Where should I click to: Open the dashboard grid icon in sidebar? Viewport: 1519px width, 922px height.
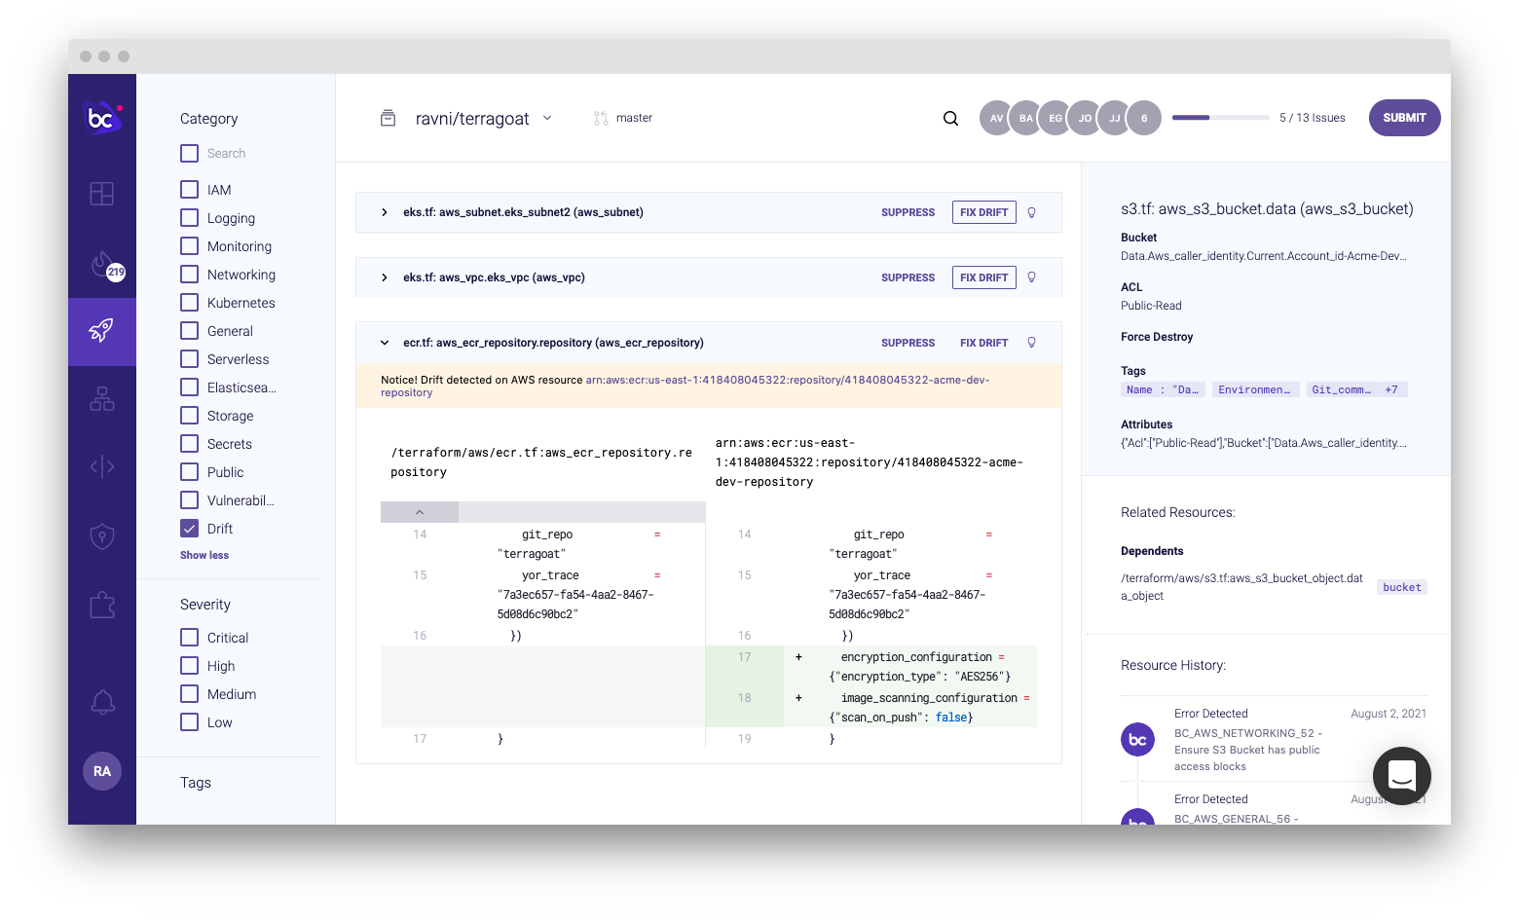pyautogui.click(x=102, y=194)
